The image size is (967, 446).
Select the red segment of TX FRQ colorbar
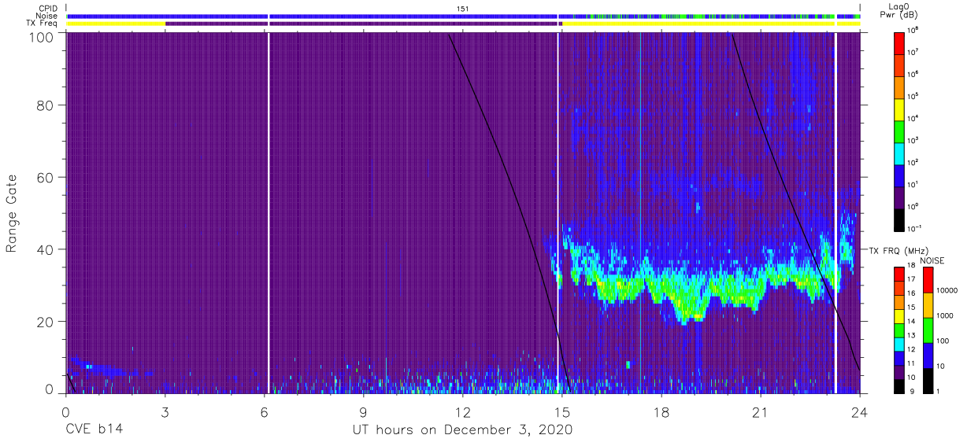pyautogui.click(x=899, y=275)
